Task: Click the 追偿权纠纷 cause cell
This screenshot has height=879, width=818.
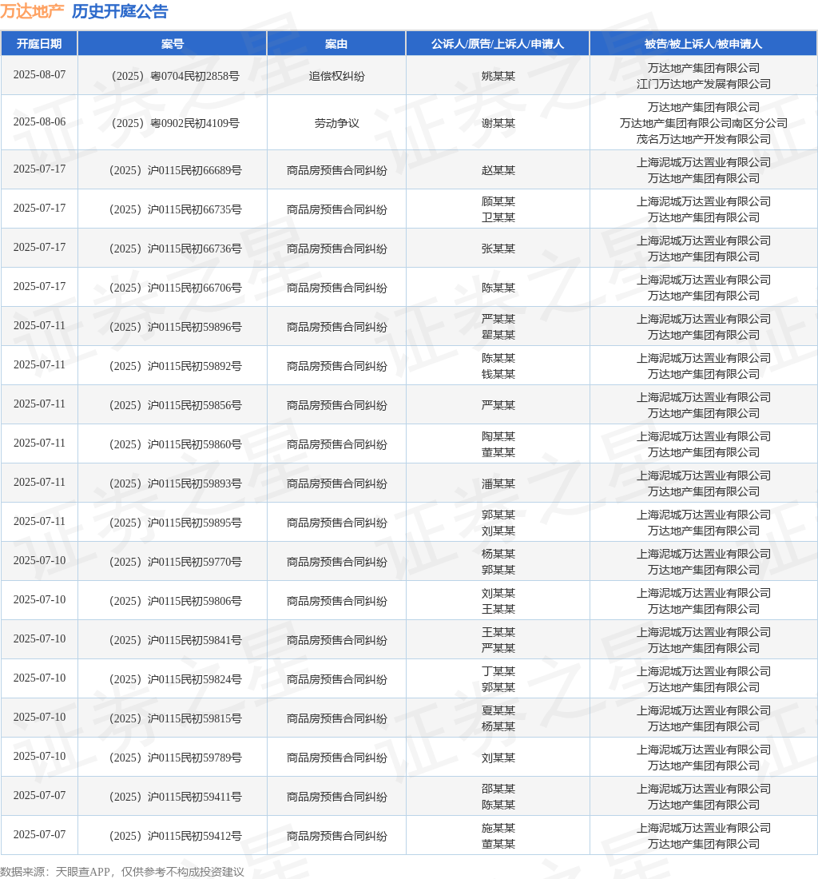Action: [336, 76]
